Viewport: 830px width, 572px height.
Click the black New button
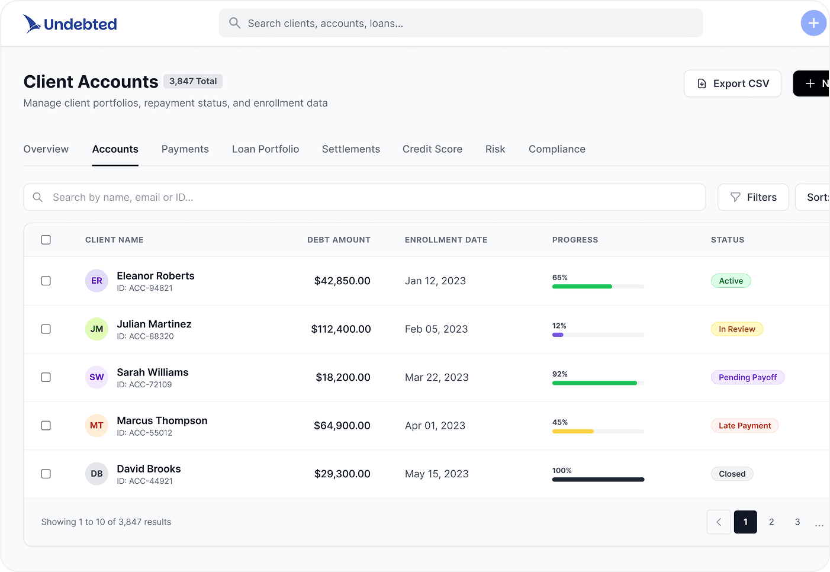pos(812,83)
